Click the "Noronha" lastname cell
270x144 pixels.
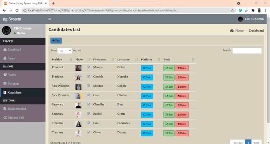pos(123,77)
